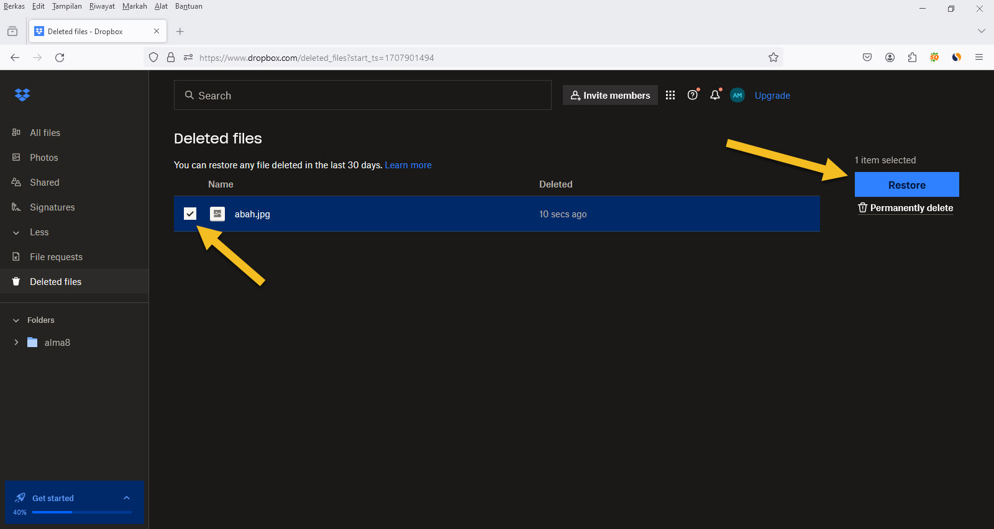Image resolution: width=994 pixels, height=529 pixels.
Task: Open the Firefox extensions puzzle icon
Action: point(912,57)
